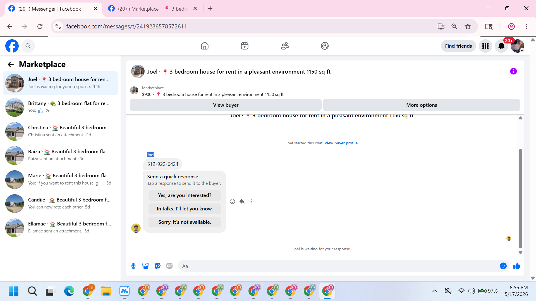Viewport: 536px width, 301px height.
Task: Open the Chrome profile icon
Action: tap(511, 26)
